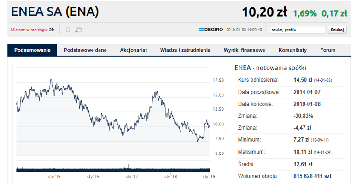The width and height of the screenshot is (362, 184).
Task: Click the 'szukaj profilu' search field
Action: (x=298, y=30)
